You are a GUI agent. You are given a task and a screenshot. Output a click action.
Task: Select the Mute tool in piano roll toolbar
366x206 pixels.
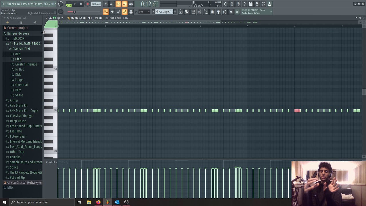tap(85, 18)
